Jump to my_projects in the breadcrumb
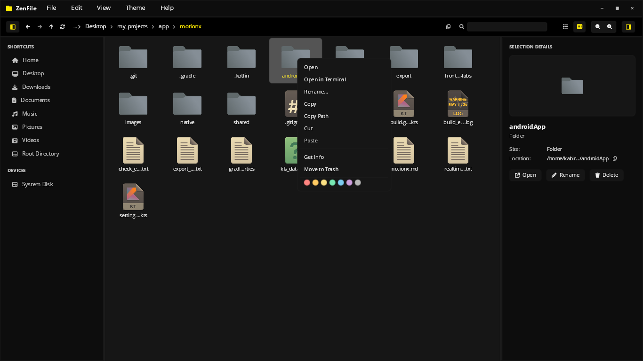 point(132,26)
